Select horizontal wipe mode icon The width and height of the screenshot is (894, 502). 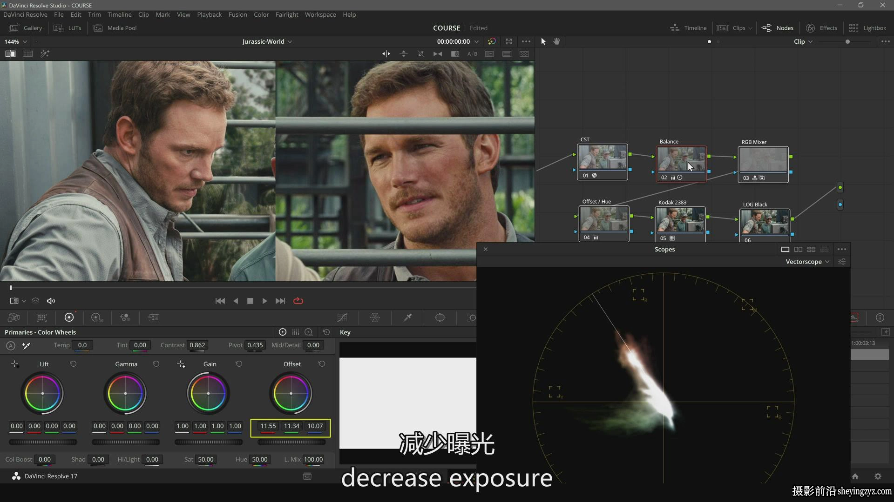coord(386,54)
